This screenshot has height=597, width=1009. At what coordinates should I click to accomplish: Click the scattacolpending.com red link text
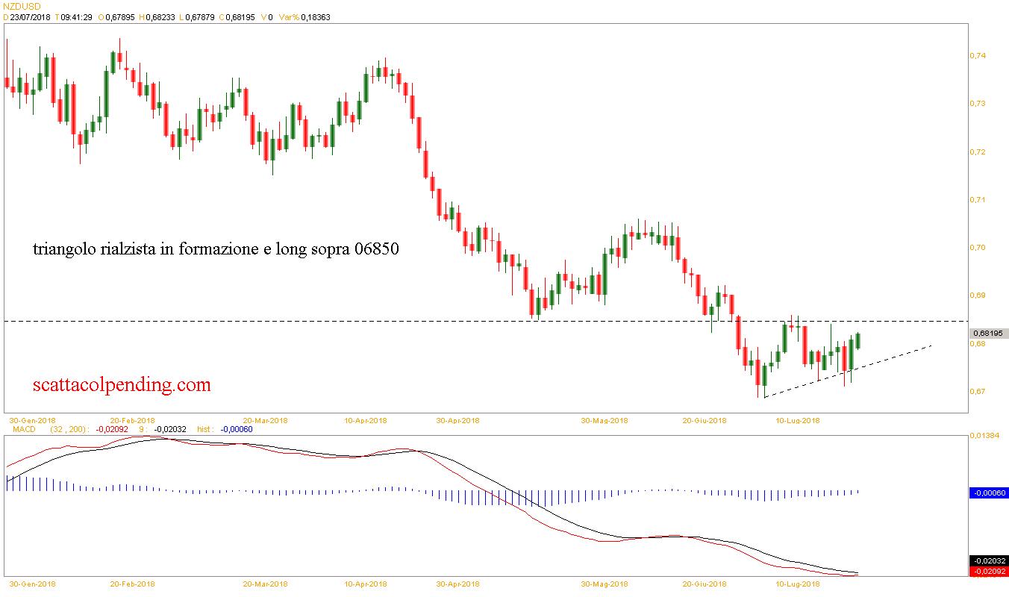point(122,385)
